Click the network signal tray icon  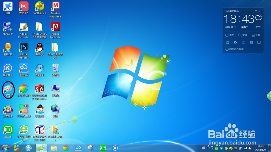point(245,148)
